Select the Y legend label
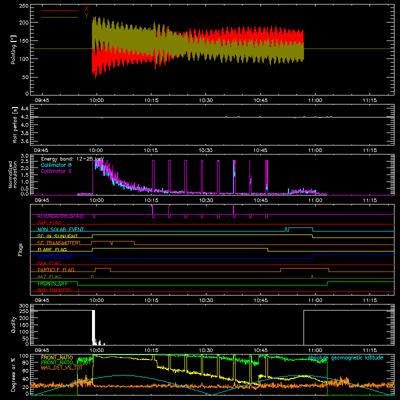 [86, 15]
